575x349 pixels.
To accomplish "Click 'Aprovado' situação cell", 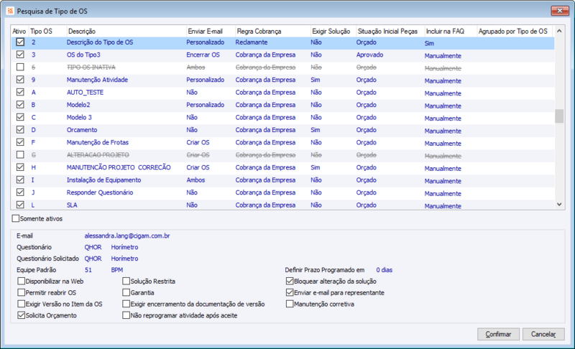I will [x=369, y=55].
